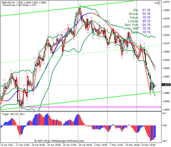Image resolution: width=171 pixels, height=147 pixels.
Task: Click time axis label '20 Apr 20:00'
Action: [54, 145]
